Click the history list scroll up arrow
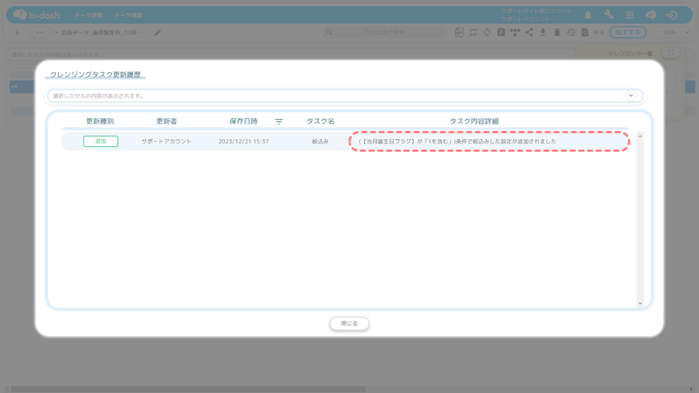 [640, 135]
